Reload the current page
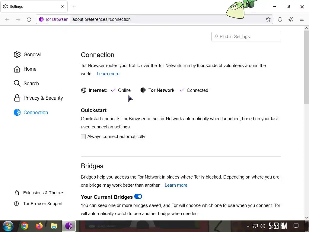309x232 pixels. 29,19
